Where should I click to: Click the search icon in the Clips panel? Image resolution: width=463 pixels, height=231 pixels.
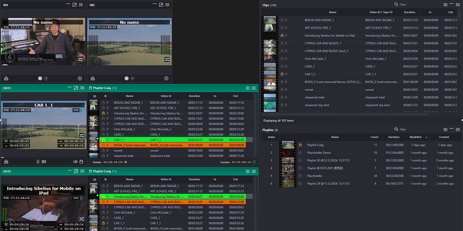click(396, 5)
